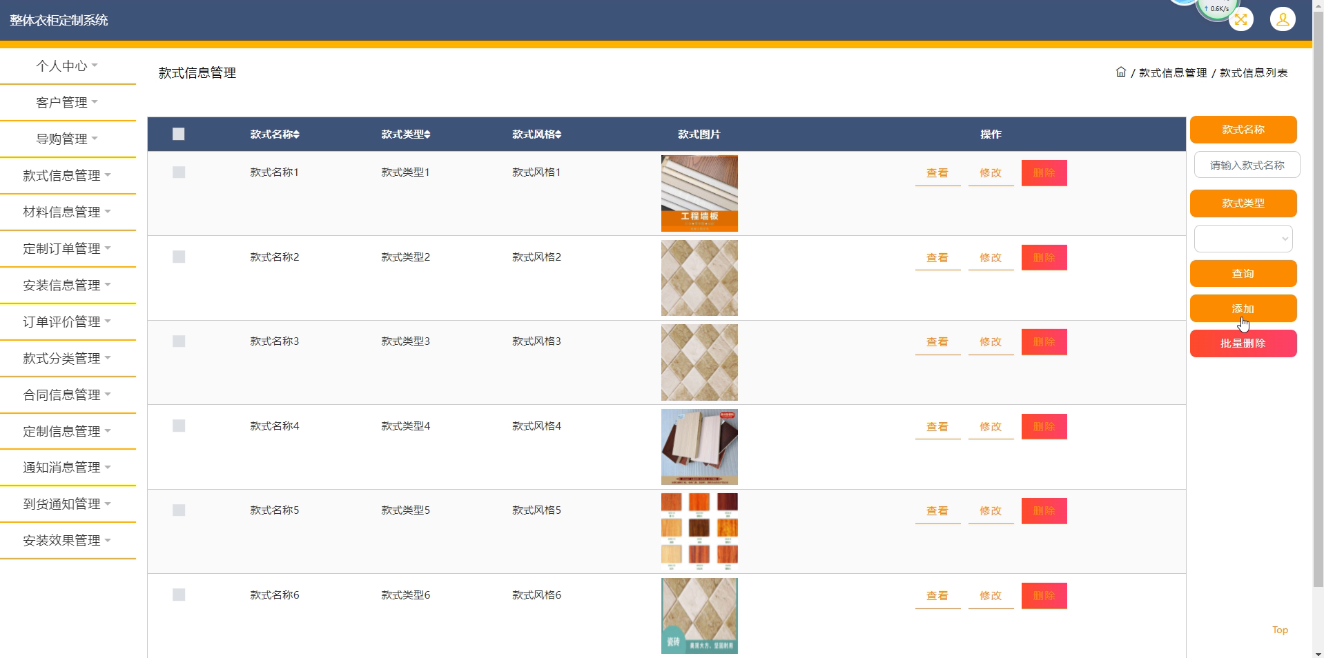The height and width of the screenshot is (658, 1324).
Task: Delete the 款式名称5 row
Action: (x=1044, y=511)
